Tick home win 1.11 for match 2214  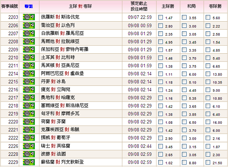(x=161, y=74)
